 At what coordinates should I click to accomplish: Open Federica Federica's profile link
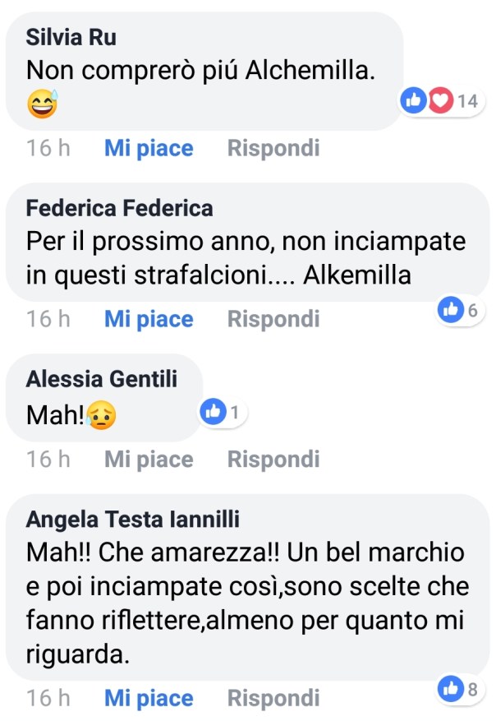pyautogui.click(x=119, y=208)
